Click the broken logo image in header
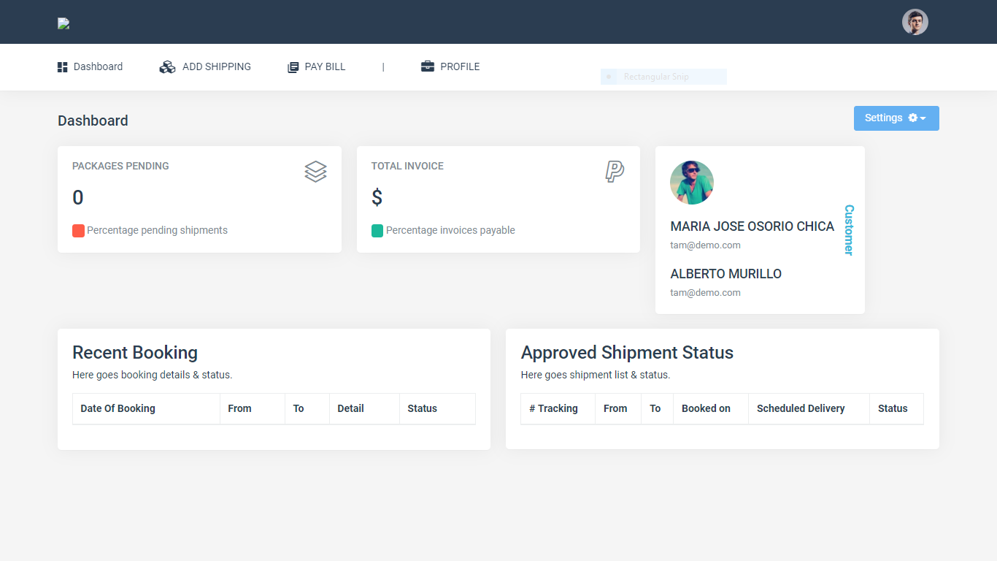Screen dimensions: 997x561 click(63, 23)
